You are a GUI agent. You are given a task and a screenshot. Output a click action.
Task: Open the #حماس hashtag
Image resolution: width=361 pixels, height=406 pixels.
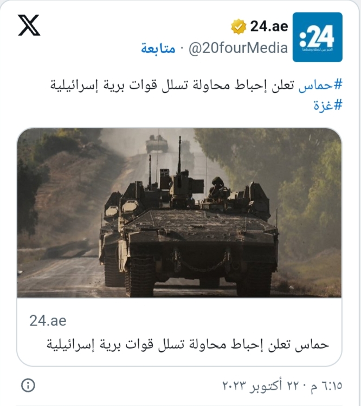point(320,85)
